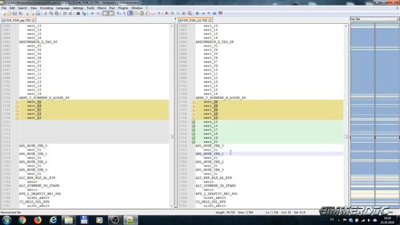Create a new document with the New toolbar icon
Image resolution: width=400 pixels, height=225 pixels.
(4, 13)
